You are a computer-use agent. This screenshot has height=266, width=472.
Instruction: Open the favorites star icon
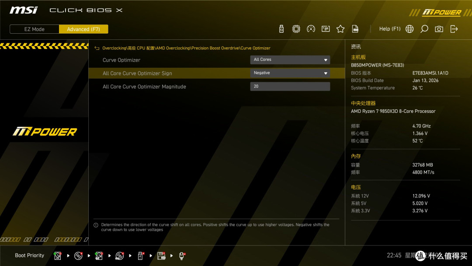coord(340,29)
